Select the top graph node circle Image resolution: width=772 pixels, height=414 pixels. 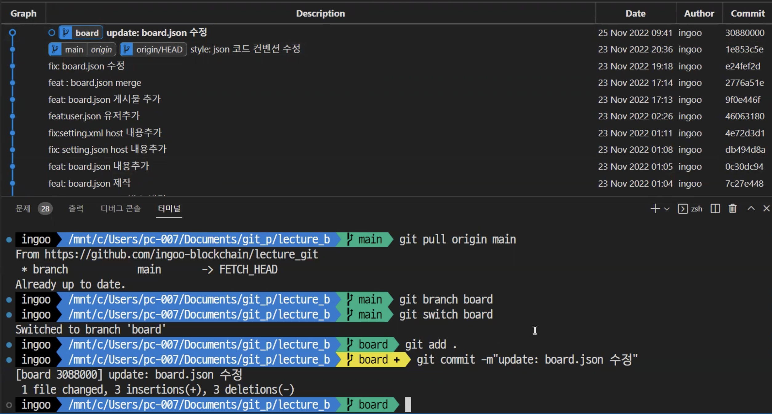tap(12, 32)
